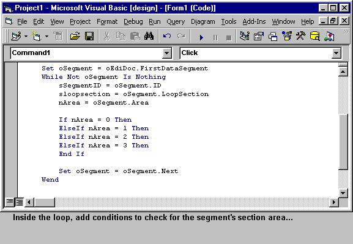Toggle Procedure View button

tap(10, 202)
